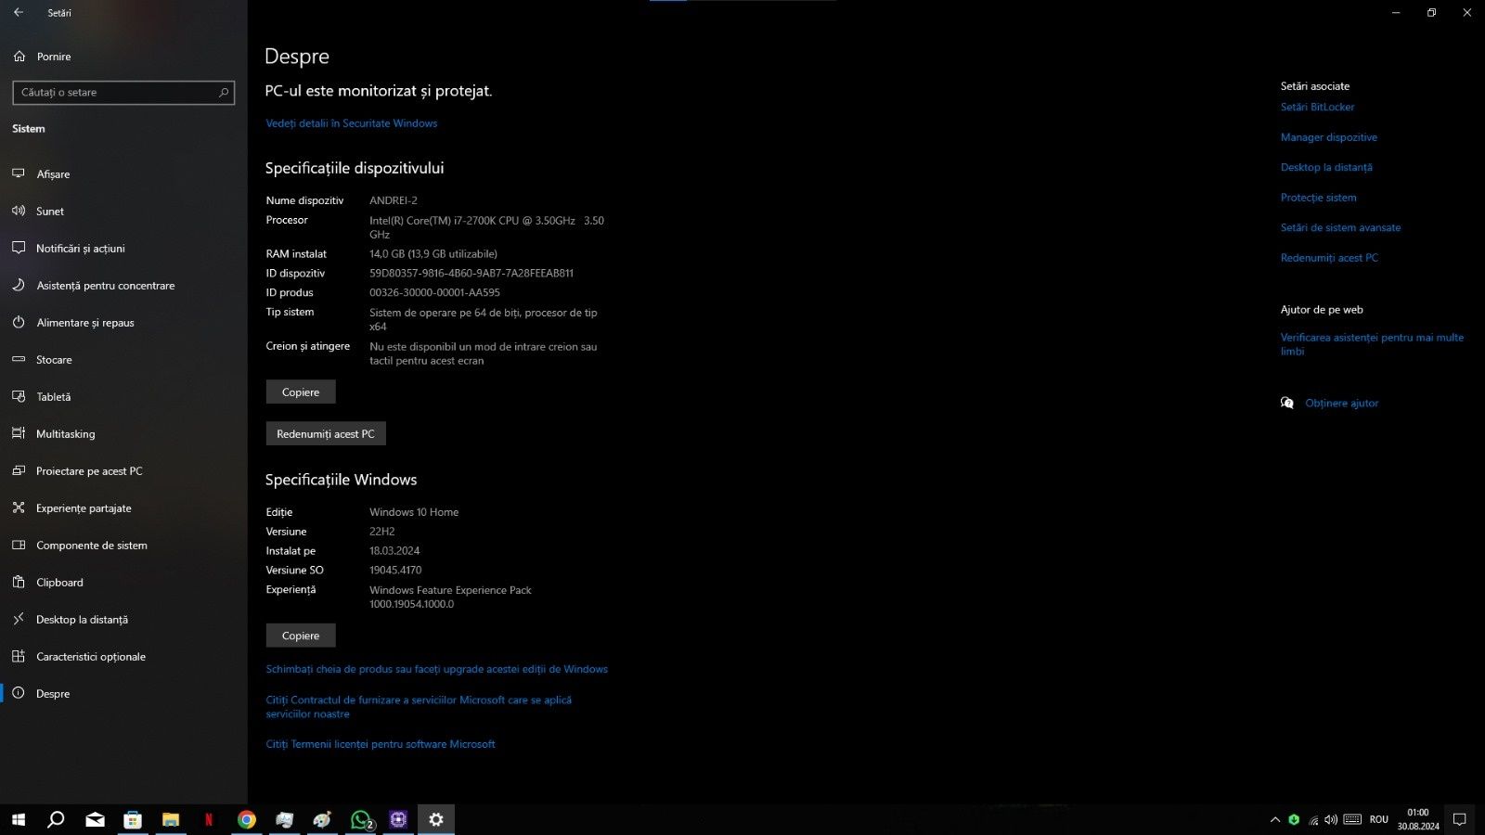
Task: Open Sunet settings
Action: (x=123, y=212)
